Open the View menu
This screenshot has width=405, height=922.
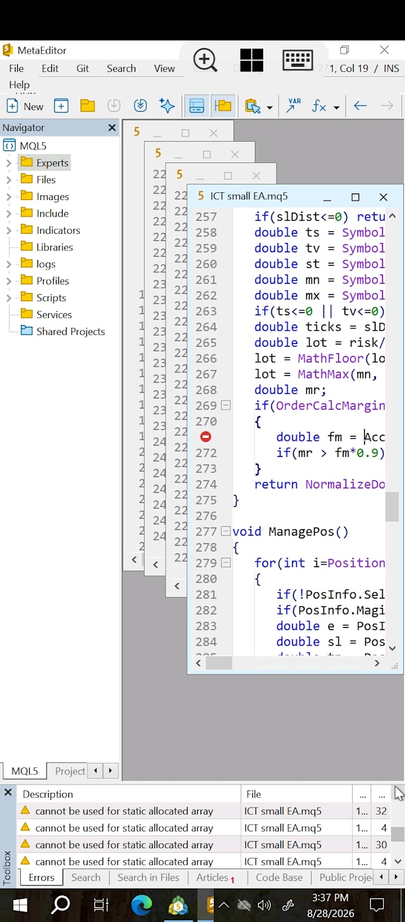tap(164, 68)
